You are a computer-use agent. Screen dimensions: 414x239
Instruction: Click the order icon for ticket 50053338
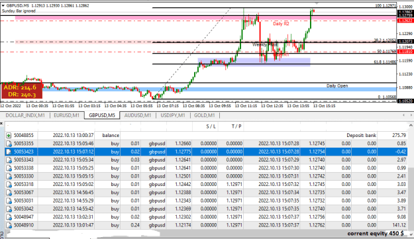pyautogui.click(x=9, y=168)
